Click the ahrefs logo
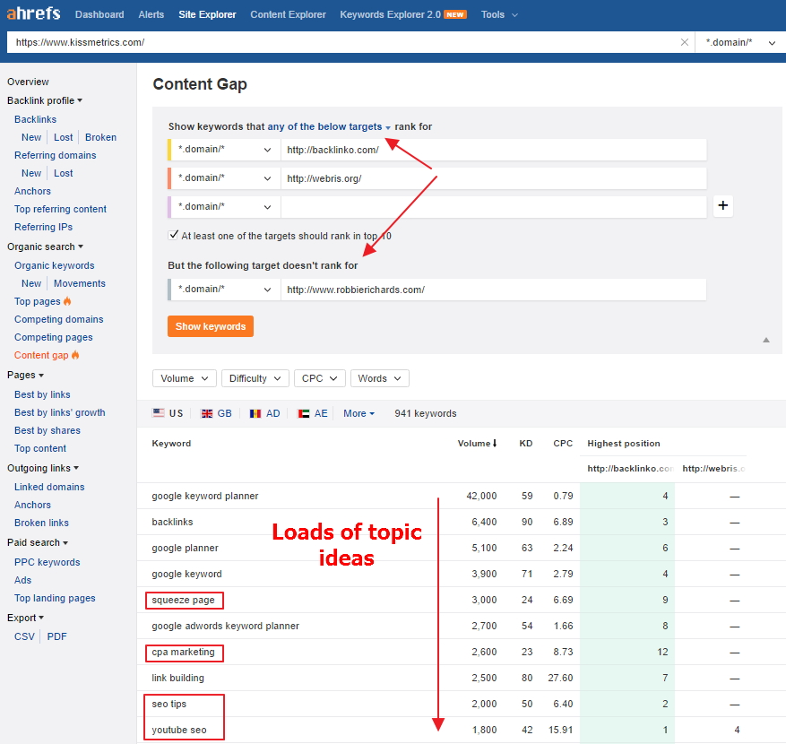The image size is (786, 744). tap(33, 13)
